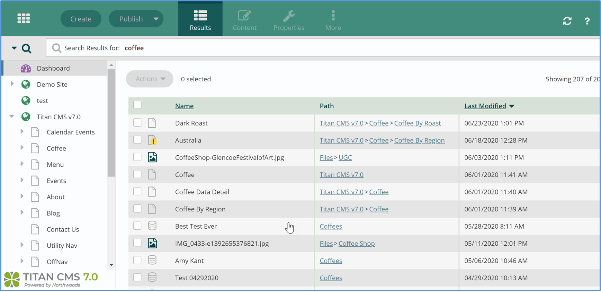Click the Search Results input field
The image size is (601, 292).
323,48
